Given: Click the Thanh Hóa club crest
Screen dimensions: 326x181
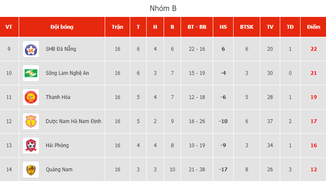Looking at the screenshot, I should (31, 97).
